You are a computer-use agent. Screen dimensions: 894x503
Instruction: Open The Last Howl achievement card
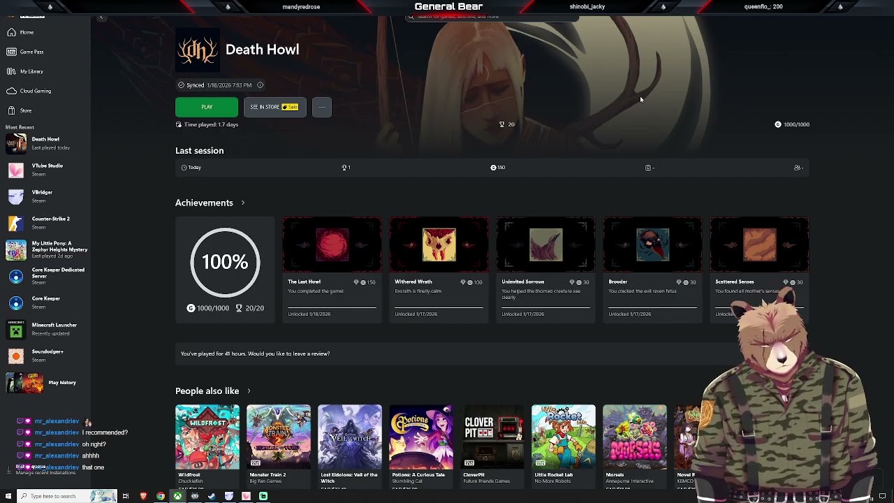tap(332, 270)
